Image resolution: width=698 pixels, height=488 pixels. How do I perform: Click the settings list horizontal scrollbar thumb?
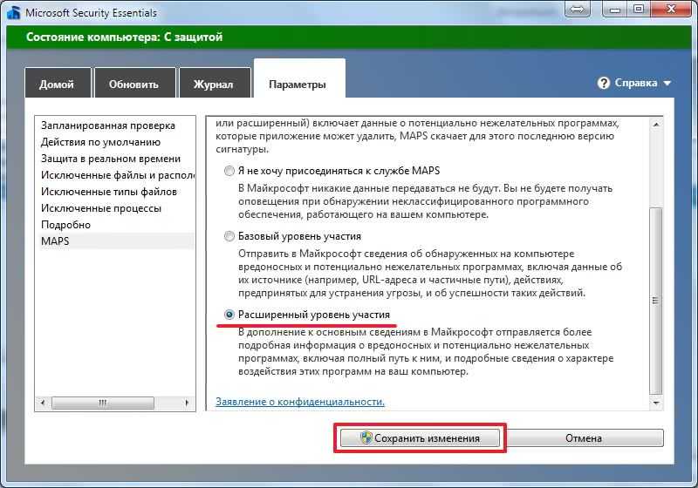(103, 403)
